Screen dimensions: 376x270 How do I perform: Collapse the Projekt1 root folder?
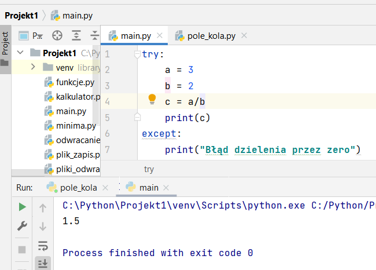[20, 52]
